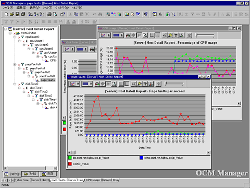
Task: Collapse the diskTime0 tree node
Action: coord(15,84)
